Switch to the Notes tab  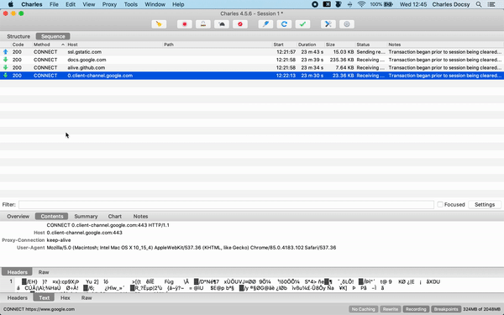140,217
